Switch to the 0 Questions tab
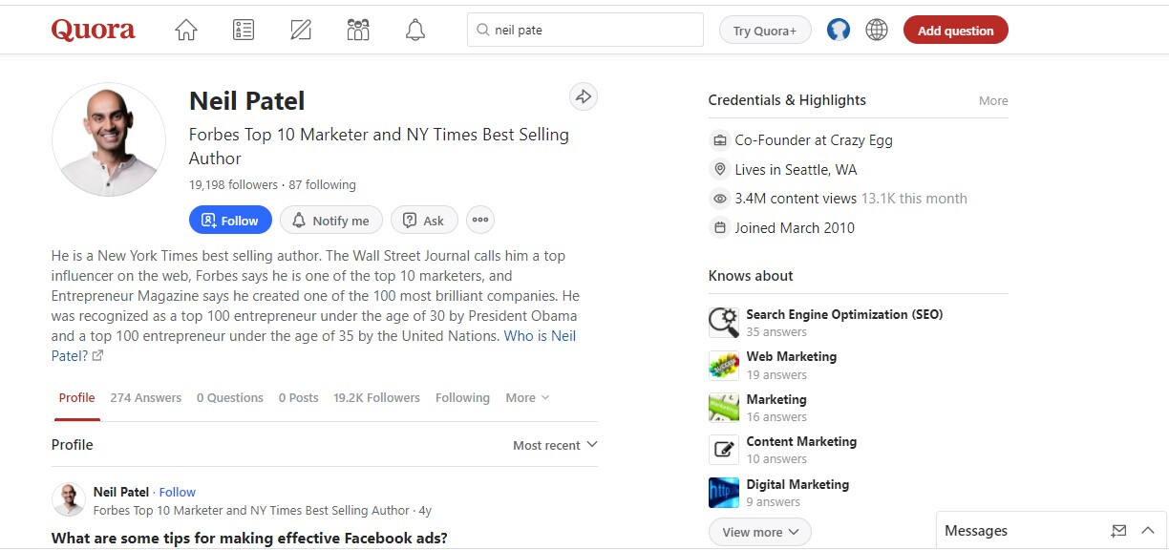 pyautogui.click(x=230, y=398)
